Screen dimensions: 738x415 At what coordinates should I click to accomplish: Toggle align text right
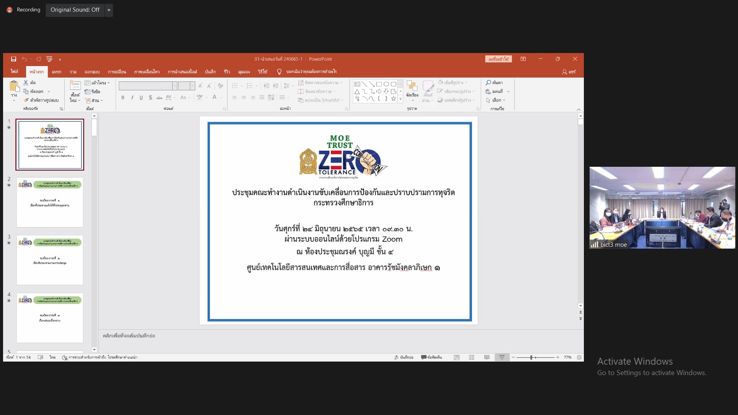[x=253, y=98]
